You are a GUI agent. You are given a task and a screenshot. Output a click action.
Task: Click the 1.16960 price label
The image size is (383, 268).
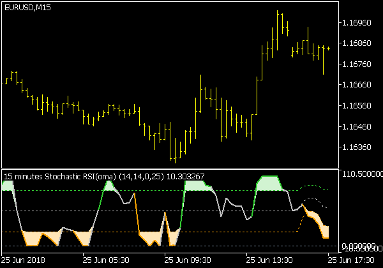pyautogui.click(x=357, y=23)
